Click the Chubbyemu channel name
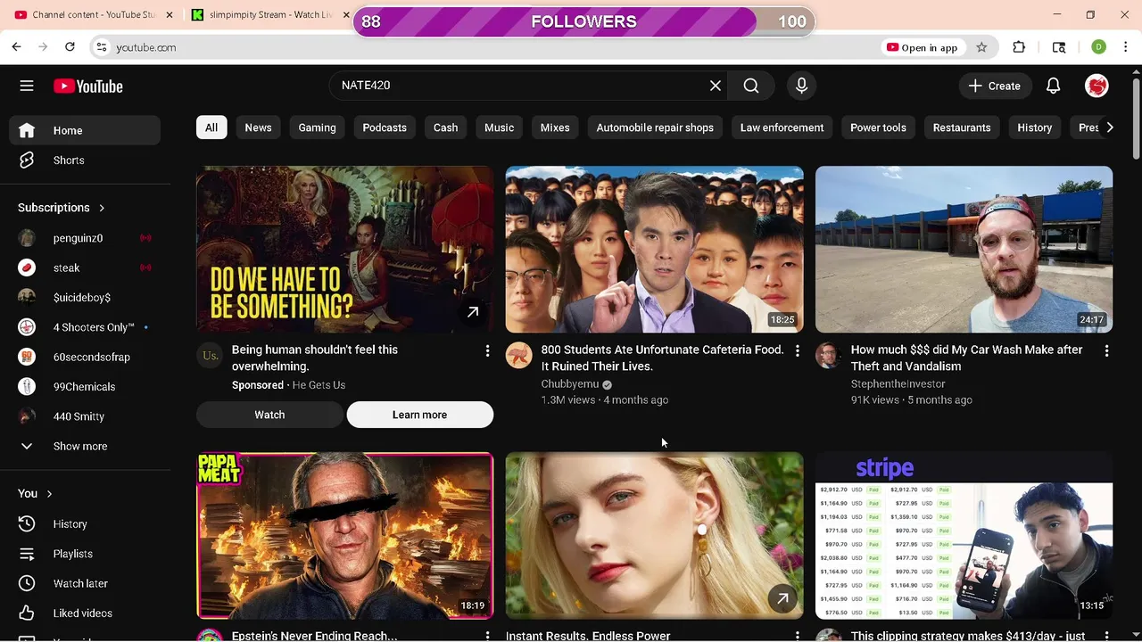 tap(570, 383)
